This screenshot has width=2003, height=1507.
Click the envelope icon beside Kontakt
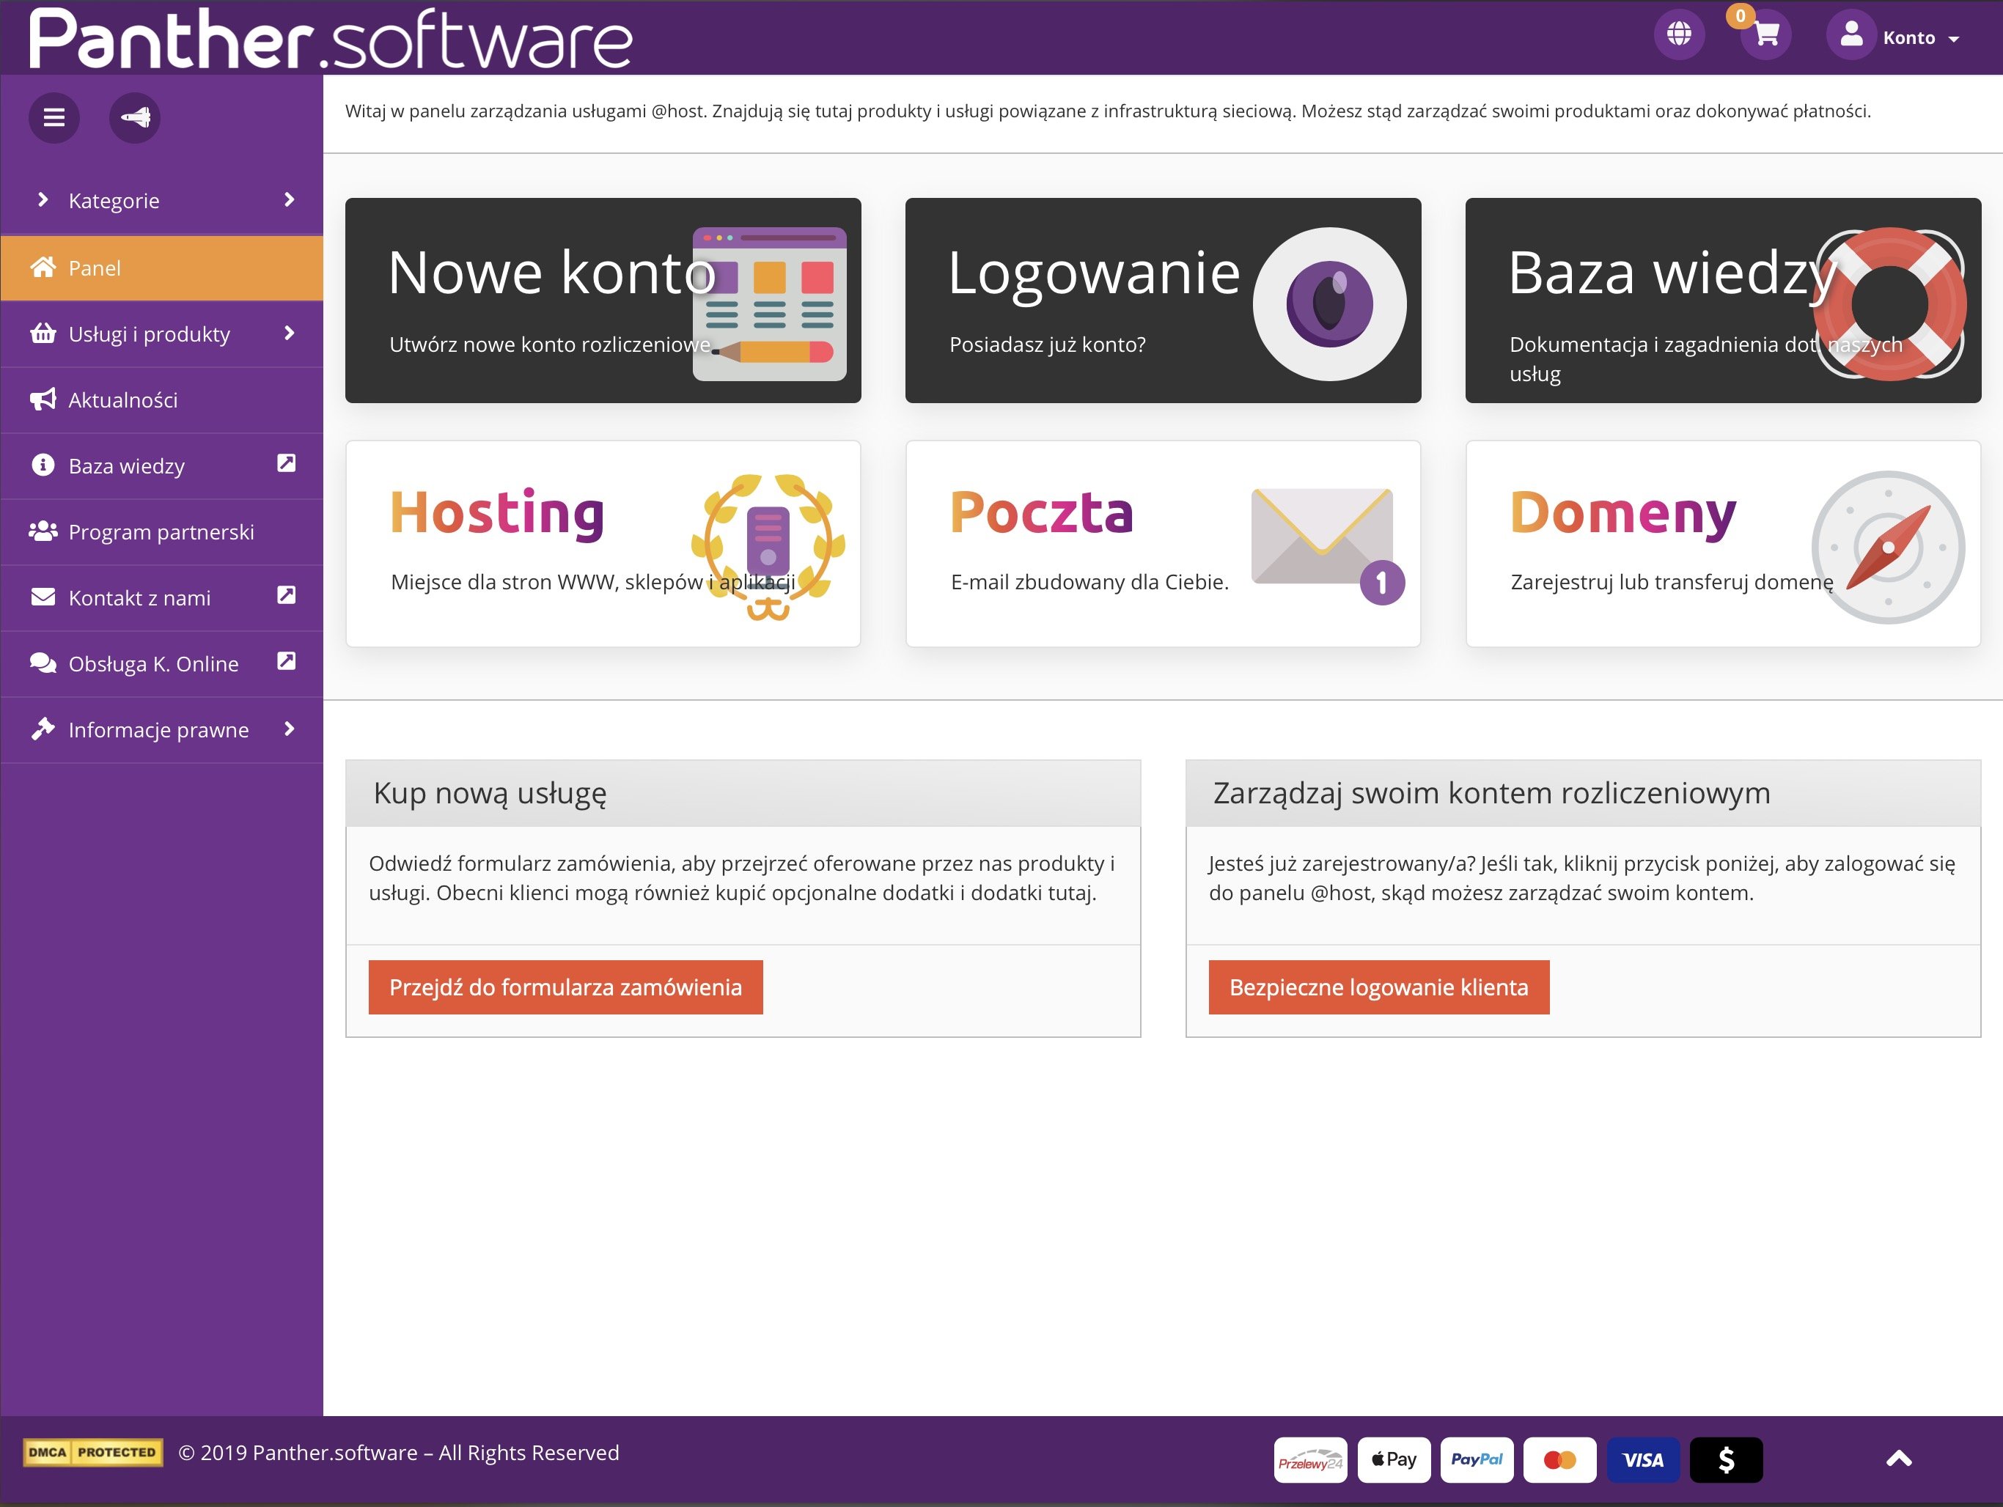click(43, 597)
